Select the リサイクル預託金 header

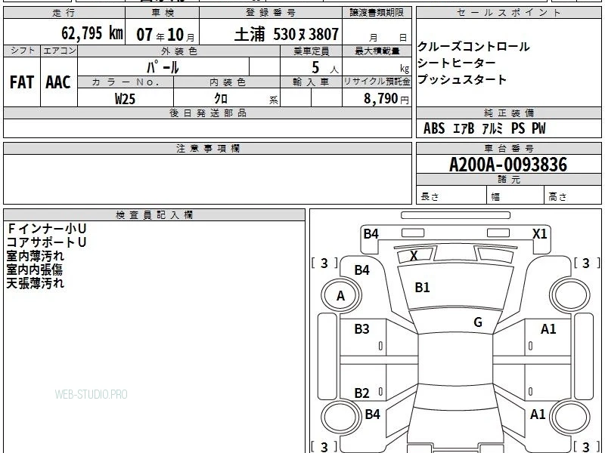tap(377, 82)
